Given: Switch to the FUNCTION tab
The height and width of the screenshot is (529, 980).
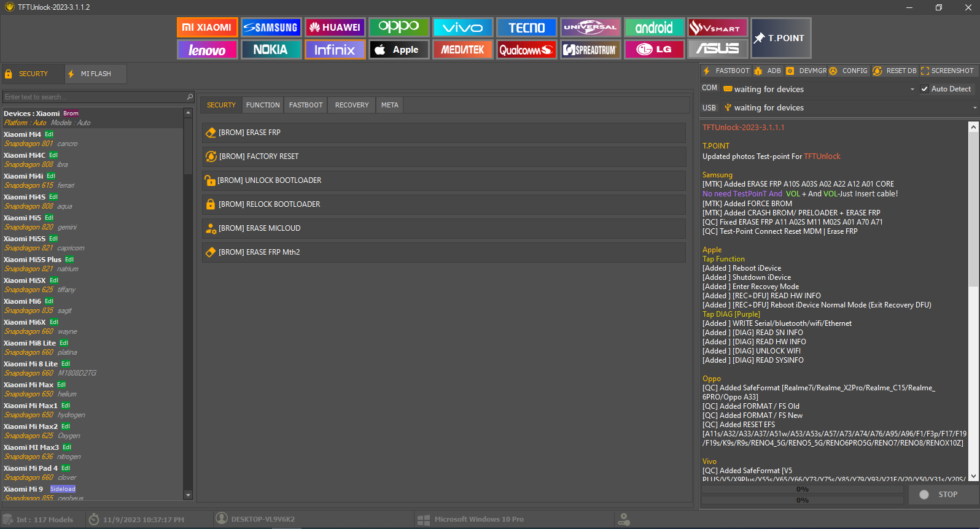Looking at the screenshot, I should 263,105.
